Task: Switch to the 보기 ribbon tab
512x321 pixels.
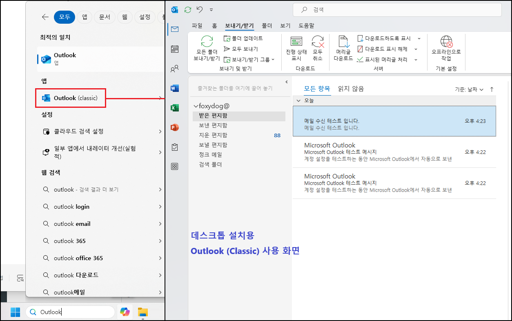Action: [285, 26]
